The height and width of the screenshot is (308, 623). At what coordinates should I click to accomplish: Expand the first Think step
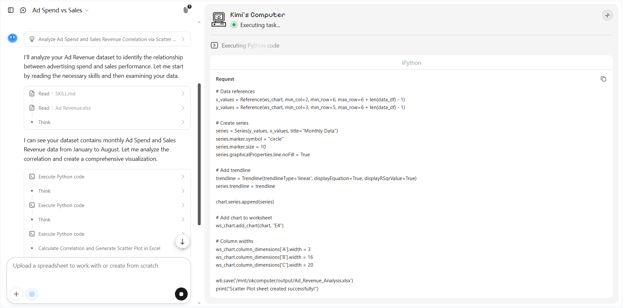click(107, 122)
